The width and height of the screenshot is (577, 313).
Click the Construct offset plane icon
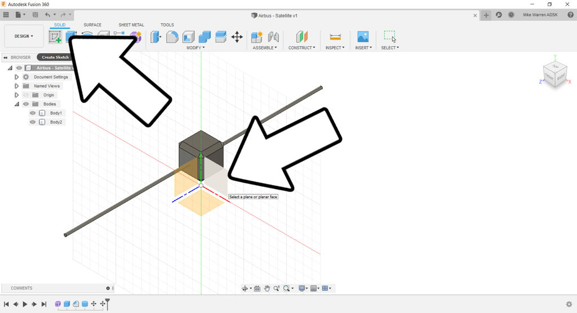click(x=302, y=37)
